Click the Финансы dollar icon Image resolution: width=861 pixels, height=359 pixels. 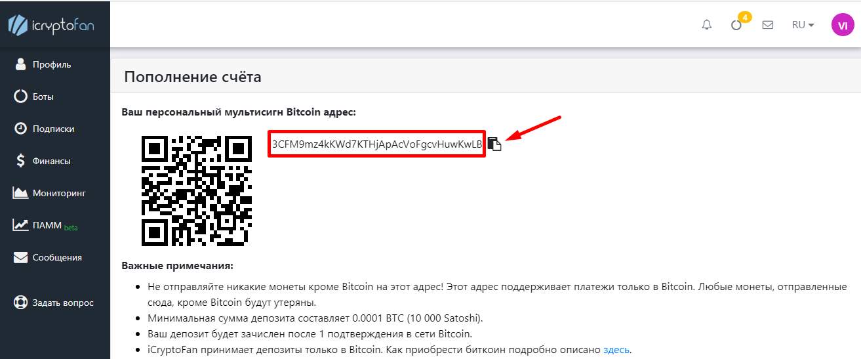[20, 161]
